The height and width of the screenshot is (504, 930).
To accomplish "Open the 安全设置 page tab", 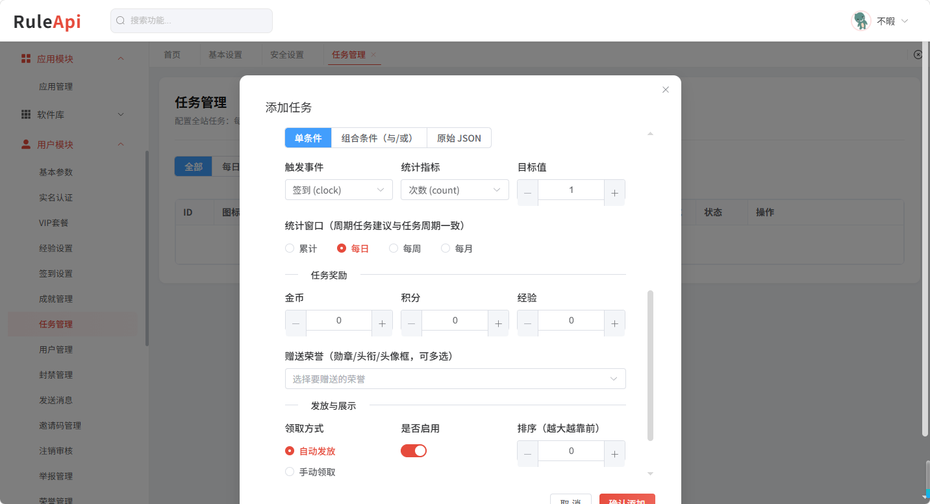I will [287, 55].
